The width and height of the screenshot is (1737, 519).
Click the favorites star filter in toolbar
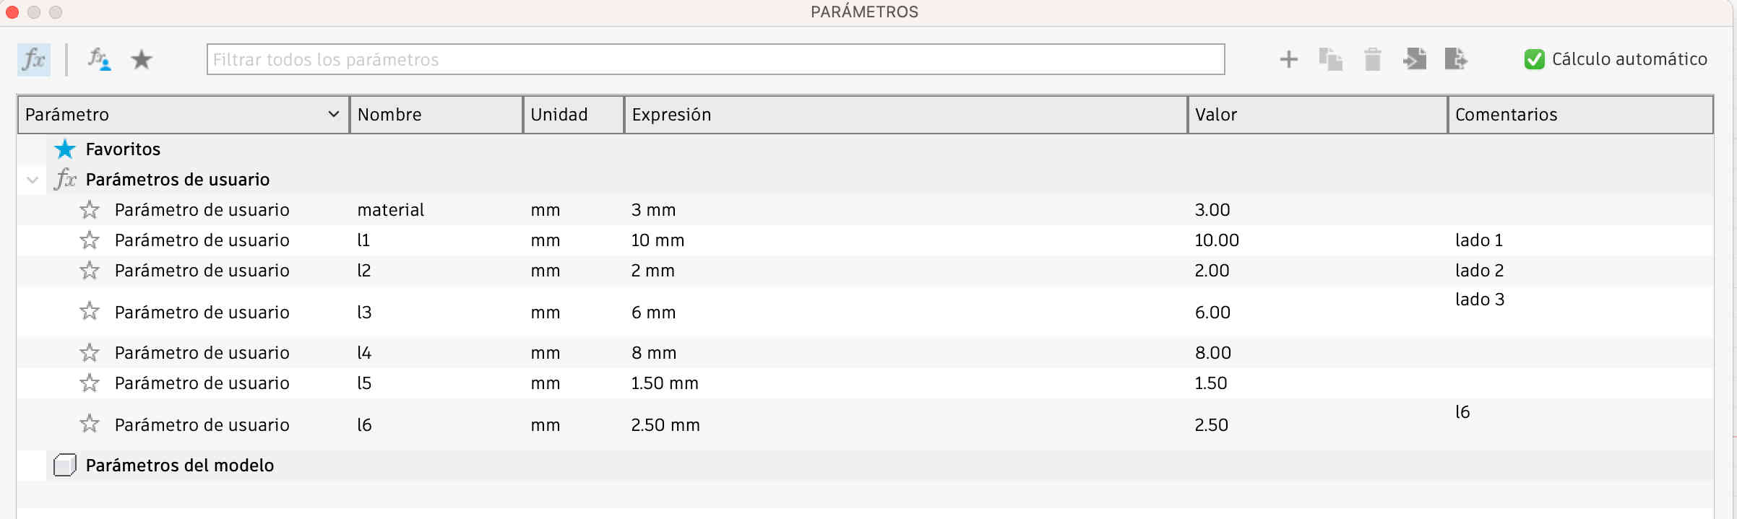point(142,59)
